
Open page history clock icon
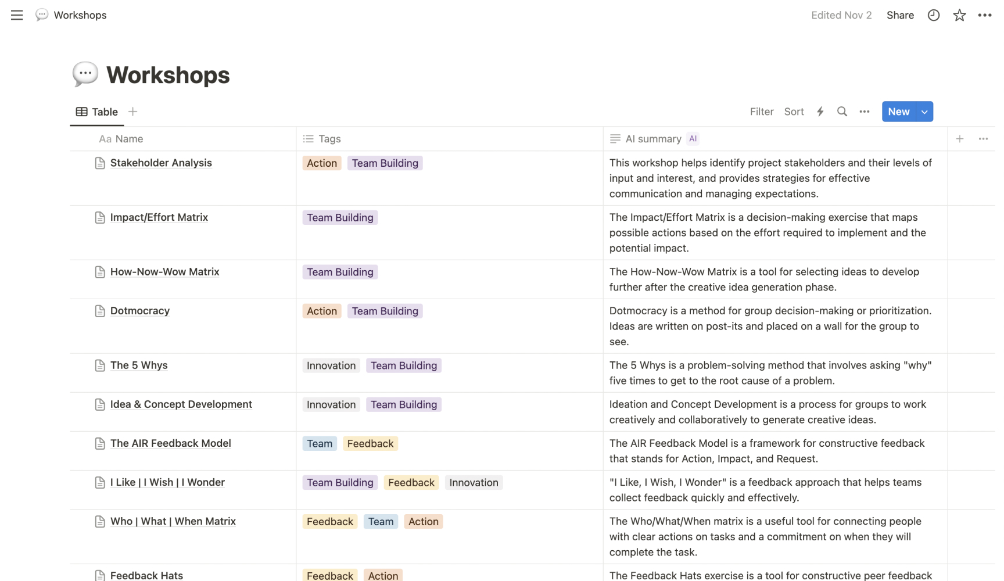coord(933,15)
